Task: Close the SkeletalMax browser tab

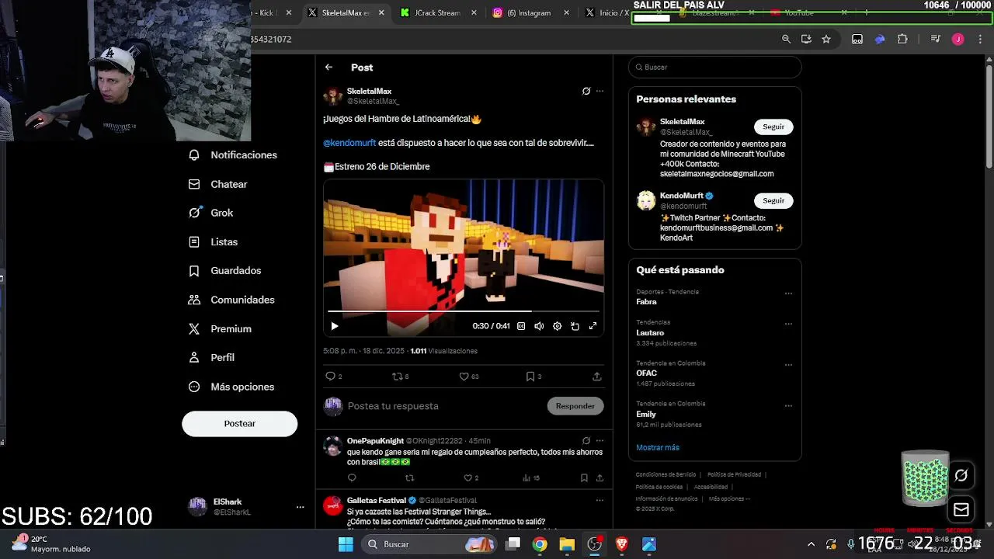Action: 383,12
